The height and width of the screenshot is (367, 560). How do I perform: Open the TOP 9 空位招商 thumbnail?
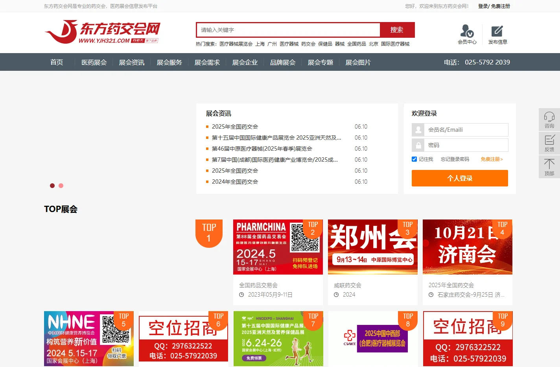point(468,339)
